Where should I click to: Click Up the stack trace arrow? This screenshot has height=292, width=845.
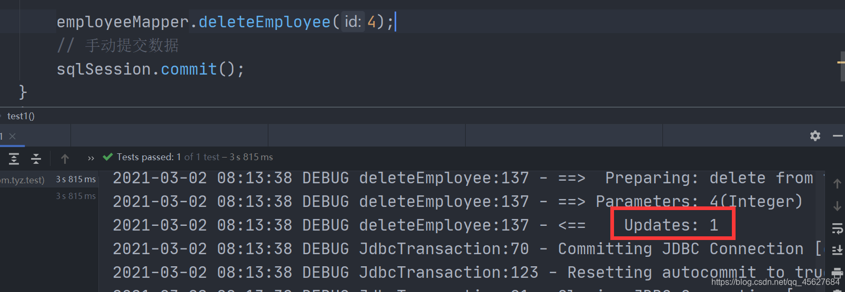tap(837, 184)
